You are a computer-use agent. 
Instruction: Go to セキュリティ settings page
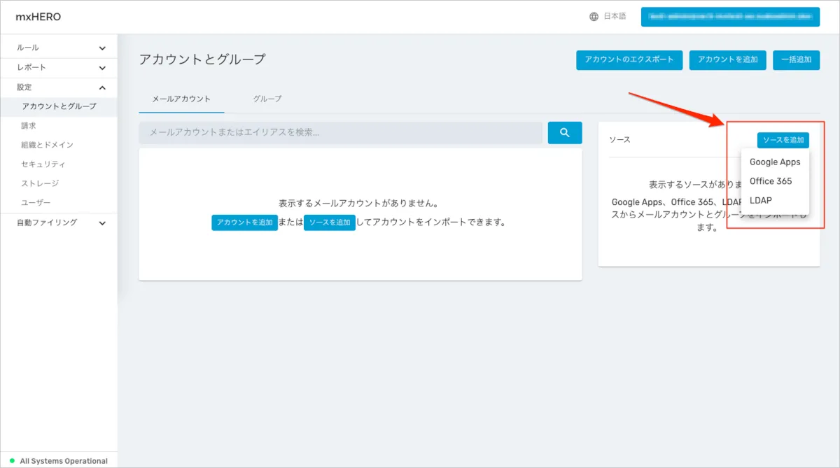43,164
